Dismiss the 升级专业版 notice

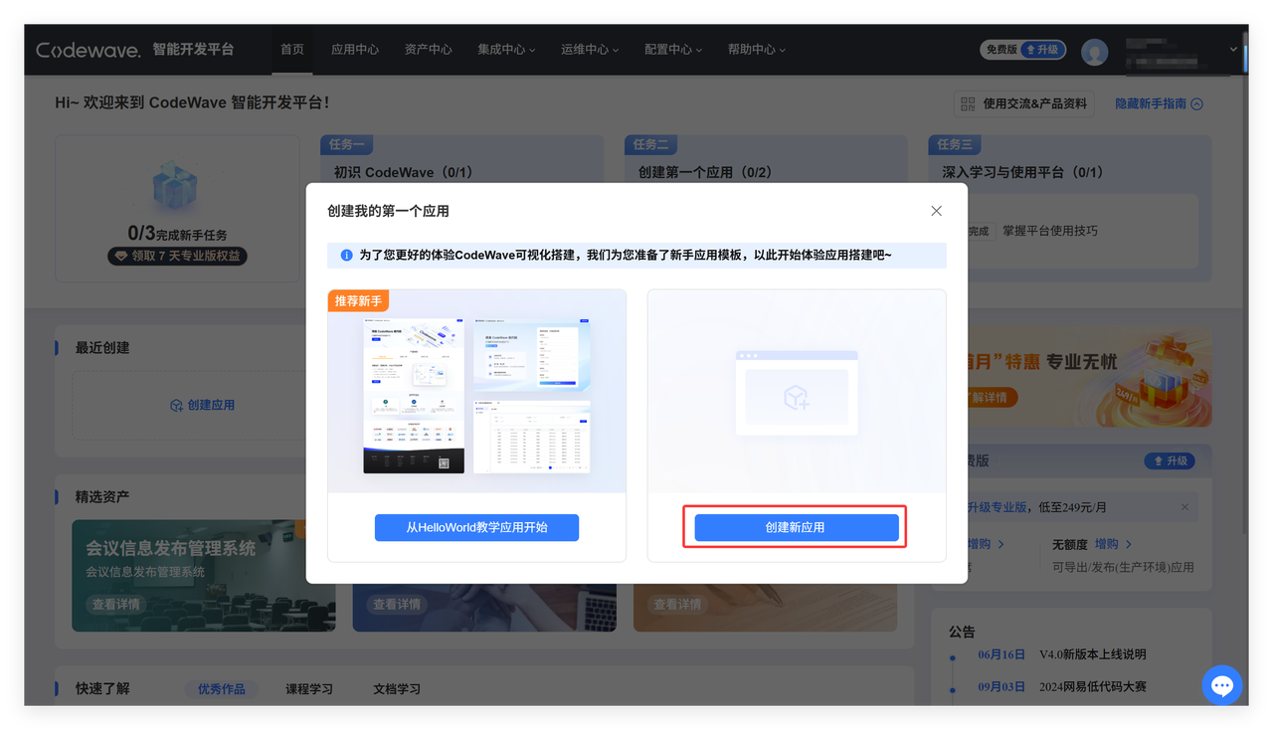[1184, 507]
